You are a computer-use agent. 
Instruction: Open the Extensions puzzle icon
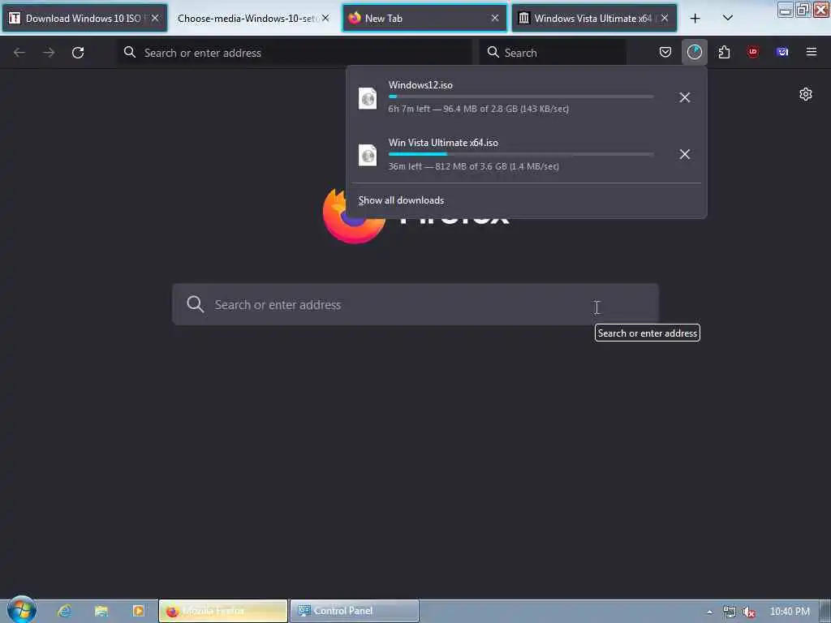click(x=724, y=52)
